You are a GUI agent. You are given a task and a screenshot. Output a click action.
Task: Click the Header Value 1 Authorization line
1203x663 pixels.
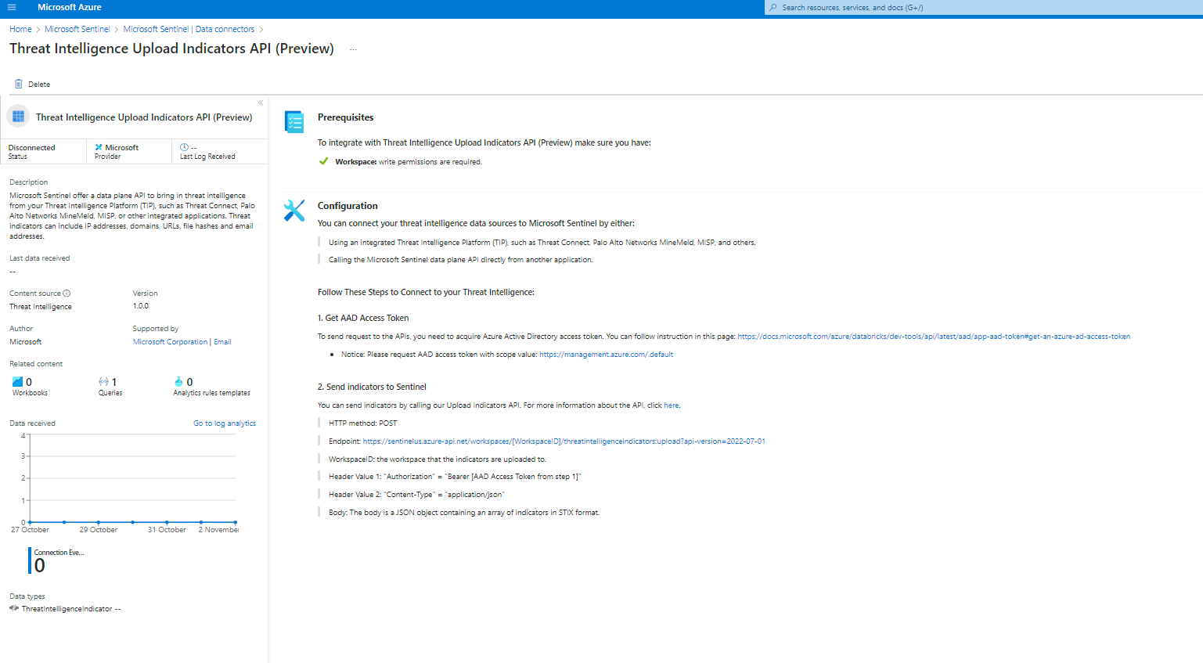coord(455,477)
